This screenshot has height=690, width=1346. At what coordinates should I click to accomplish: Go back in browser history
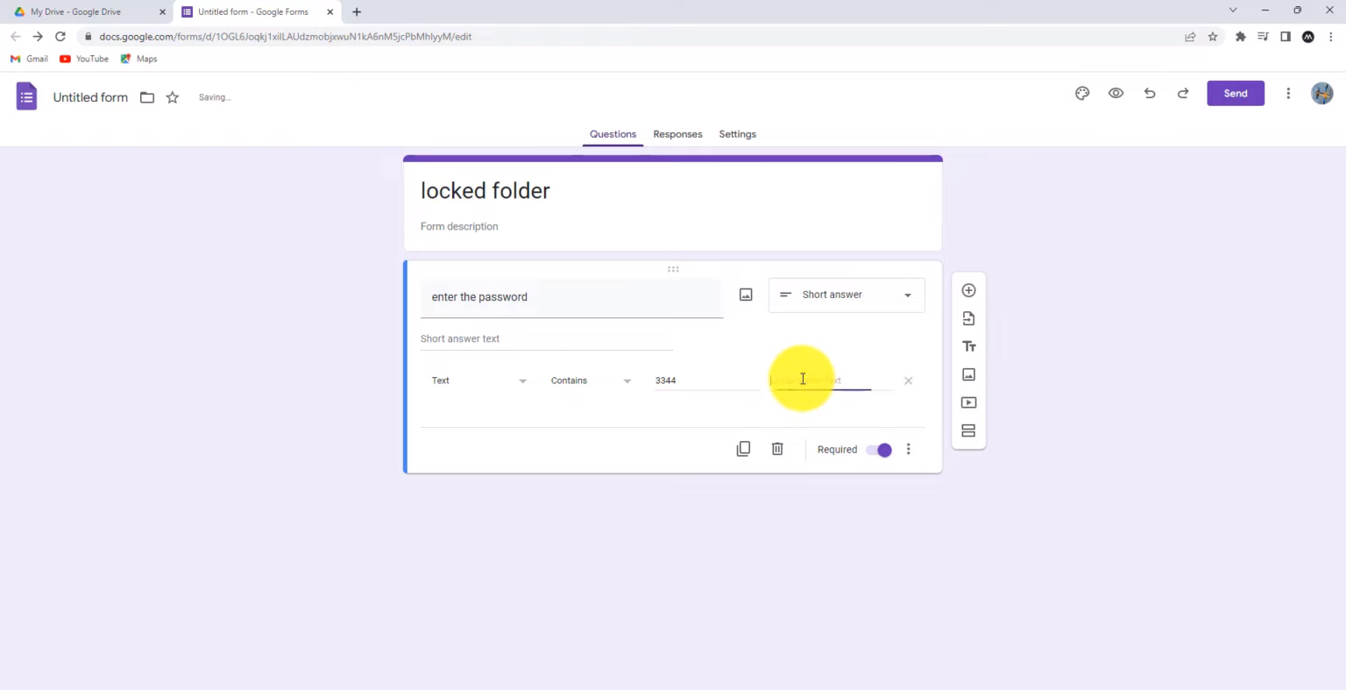(x=15, y=37)
